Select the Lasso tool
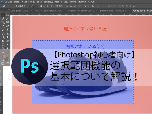This screenshot has width=152, height=114. coord(3,19)
